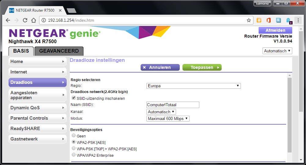Screen dimensions: 306x165
Task: Click the Afmelden button
Action: point(275,30)
